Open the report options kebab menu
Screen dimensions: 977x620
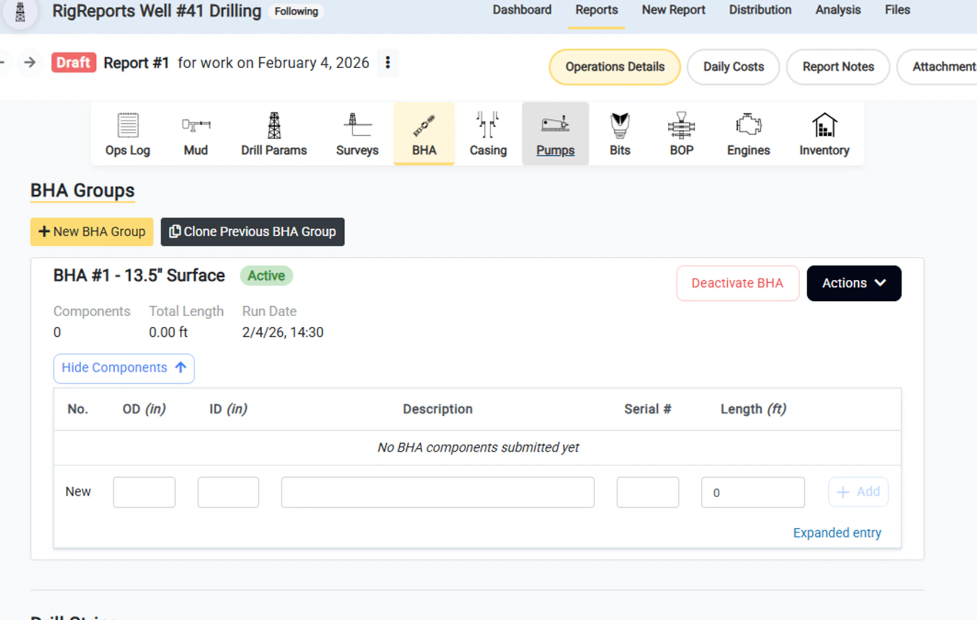[388, 62]
